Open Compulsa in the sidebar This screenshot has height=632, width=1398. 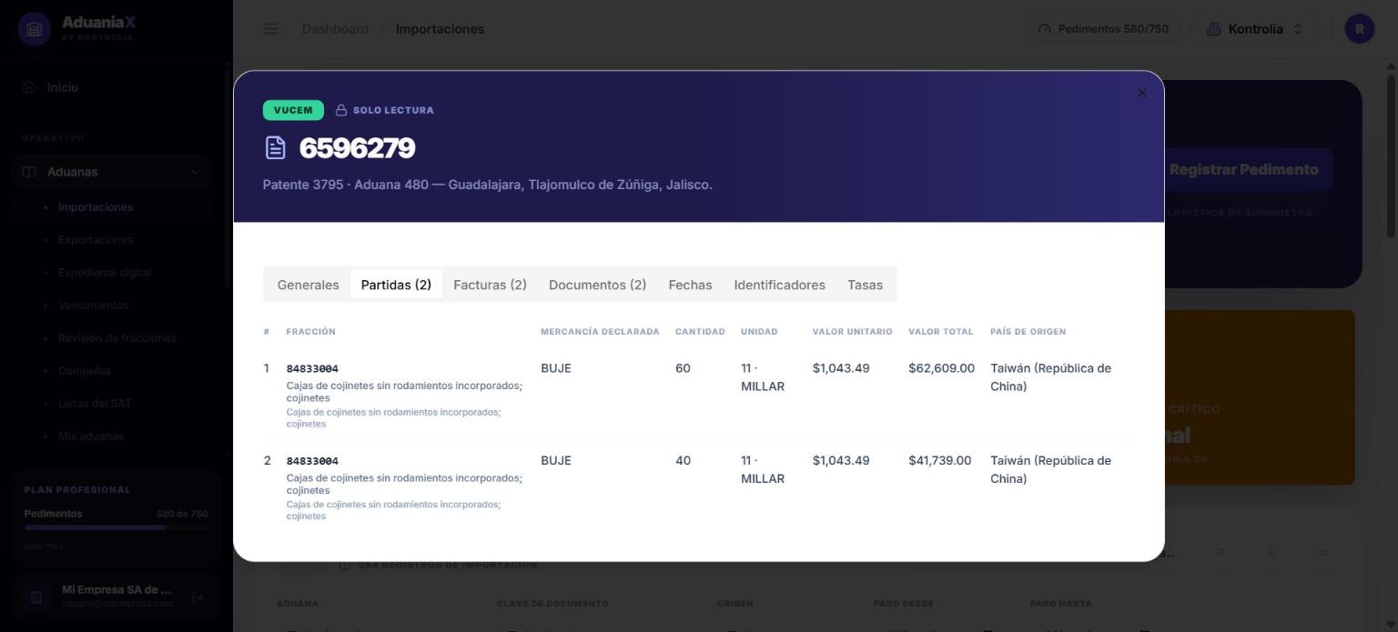[84, 371]
